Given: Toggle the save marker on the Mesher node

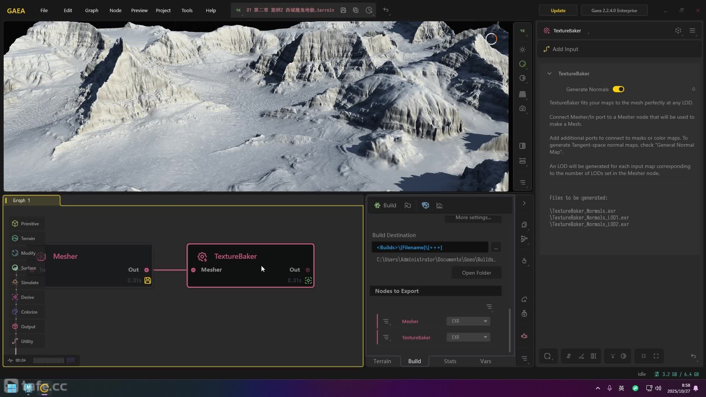Looking at the screenshot, I should click(148, 280).
